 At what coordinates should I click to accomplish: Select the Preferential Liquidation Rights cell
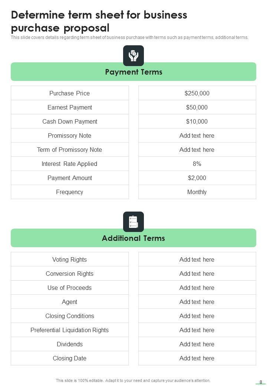[70, 330]
